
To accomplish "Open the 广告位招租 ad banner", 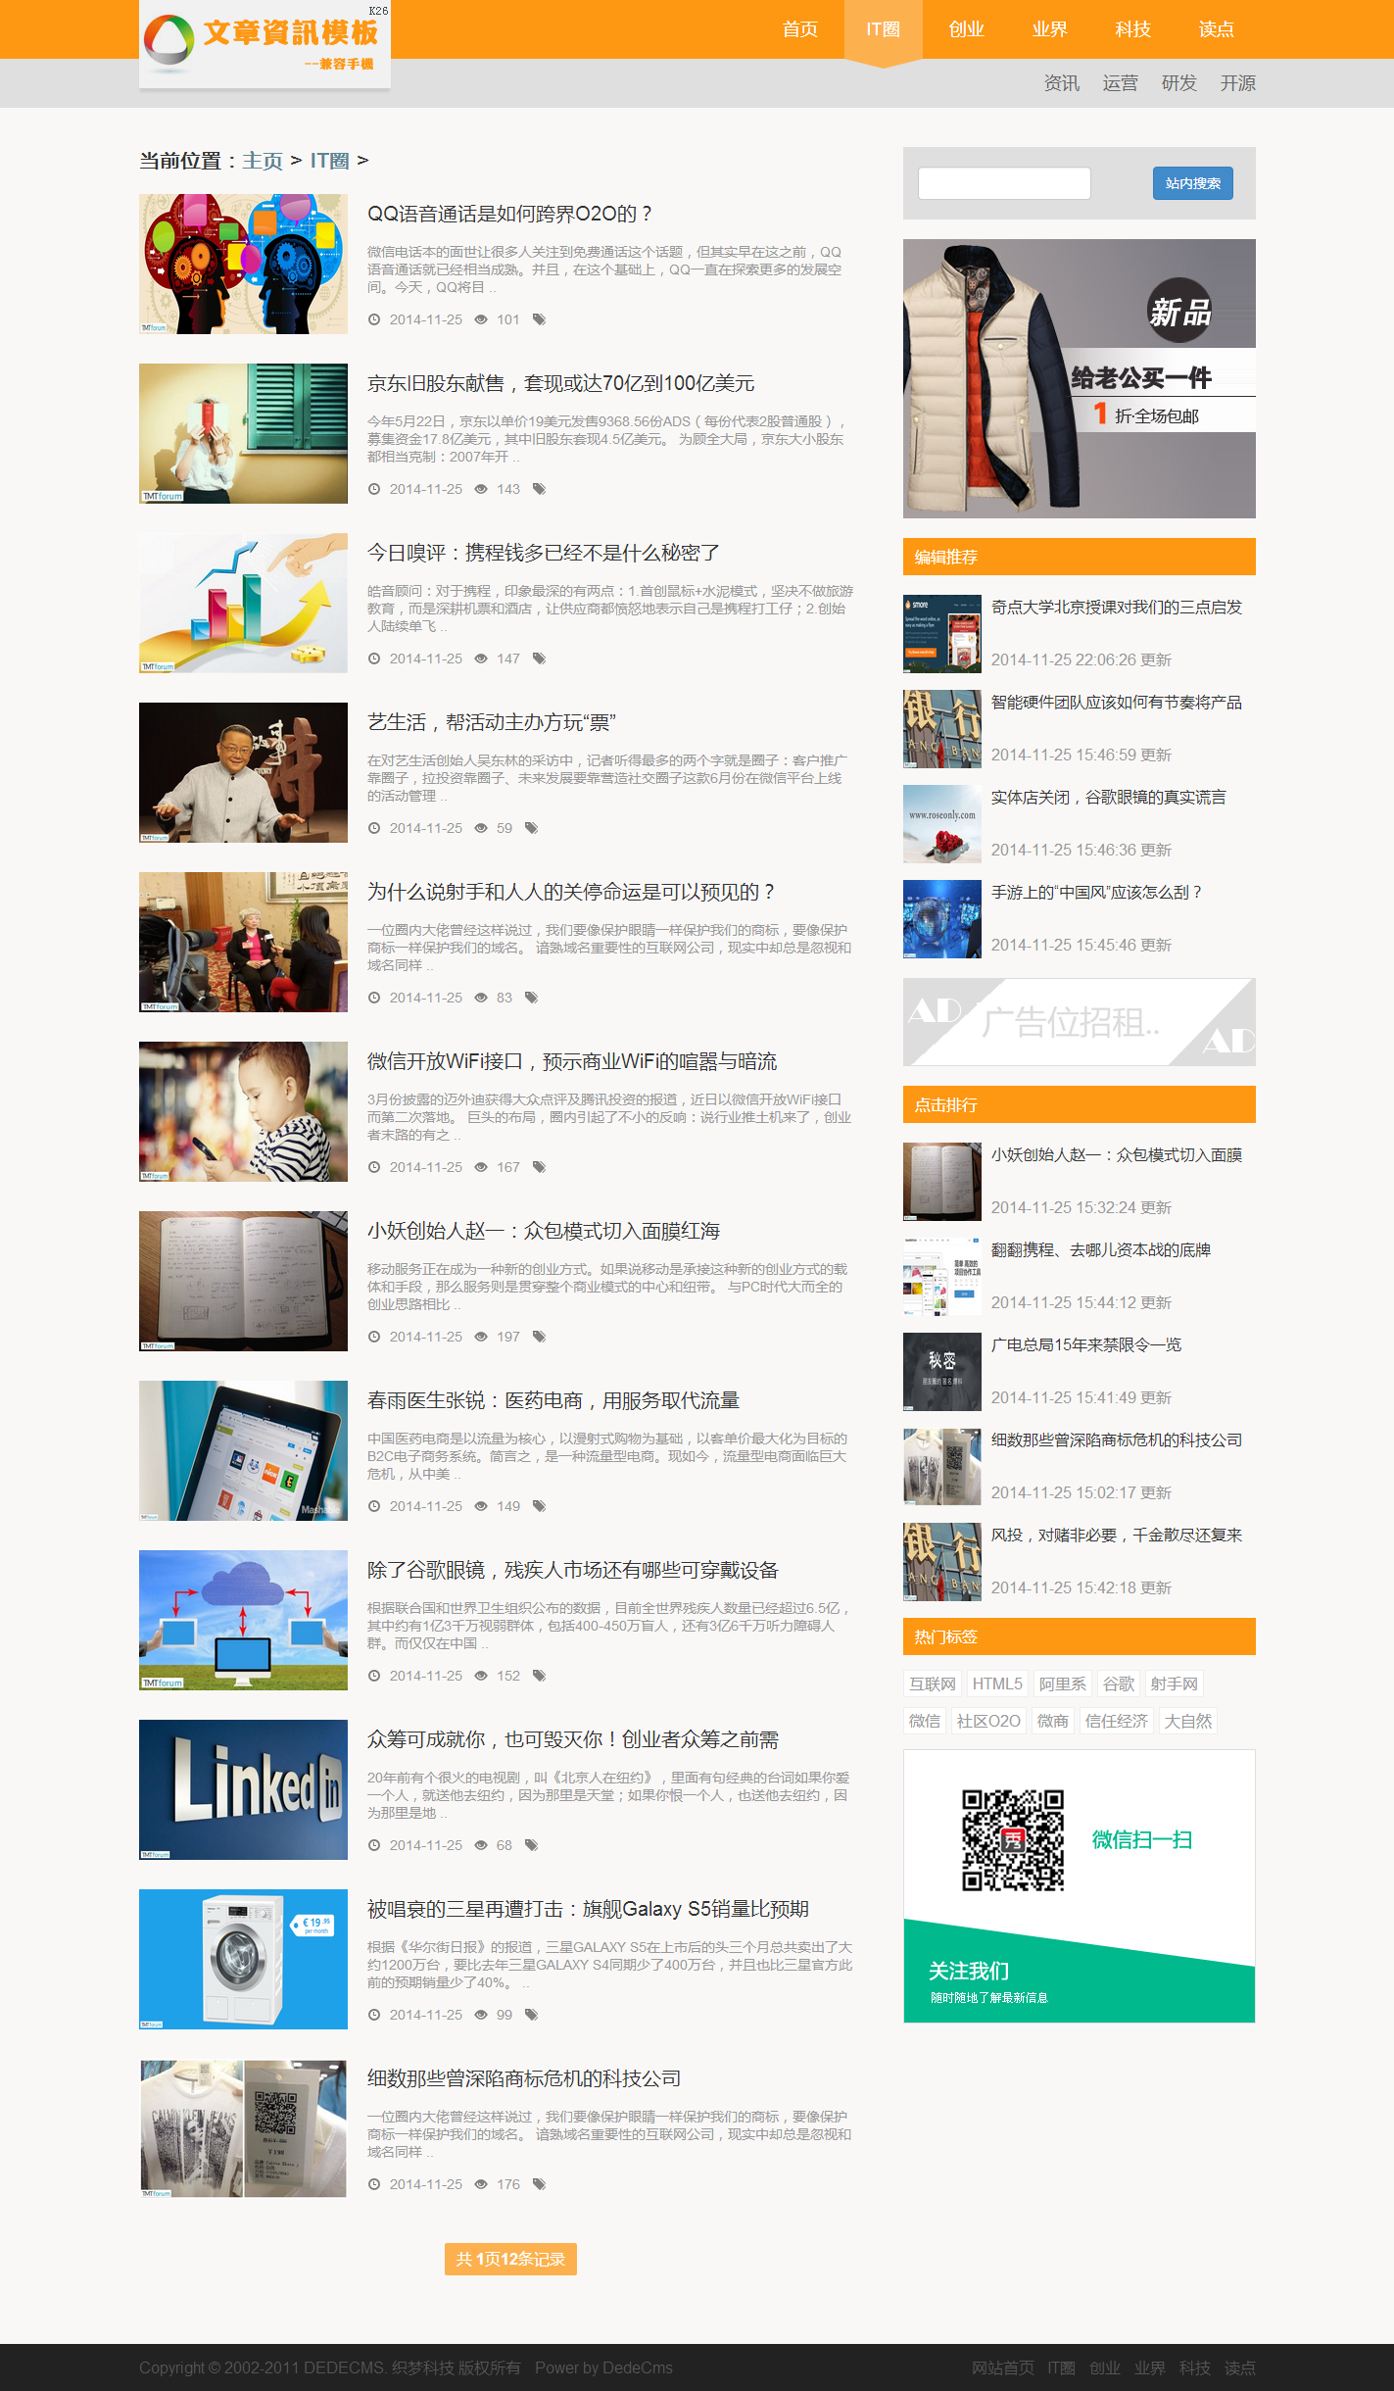I will pos(1079,1022).
